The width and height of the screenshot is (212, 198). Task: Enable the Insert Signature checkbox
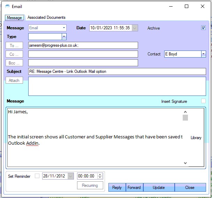tap(204, 101)
